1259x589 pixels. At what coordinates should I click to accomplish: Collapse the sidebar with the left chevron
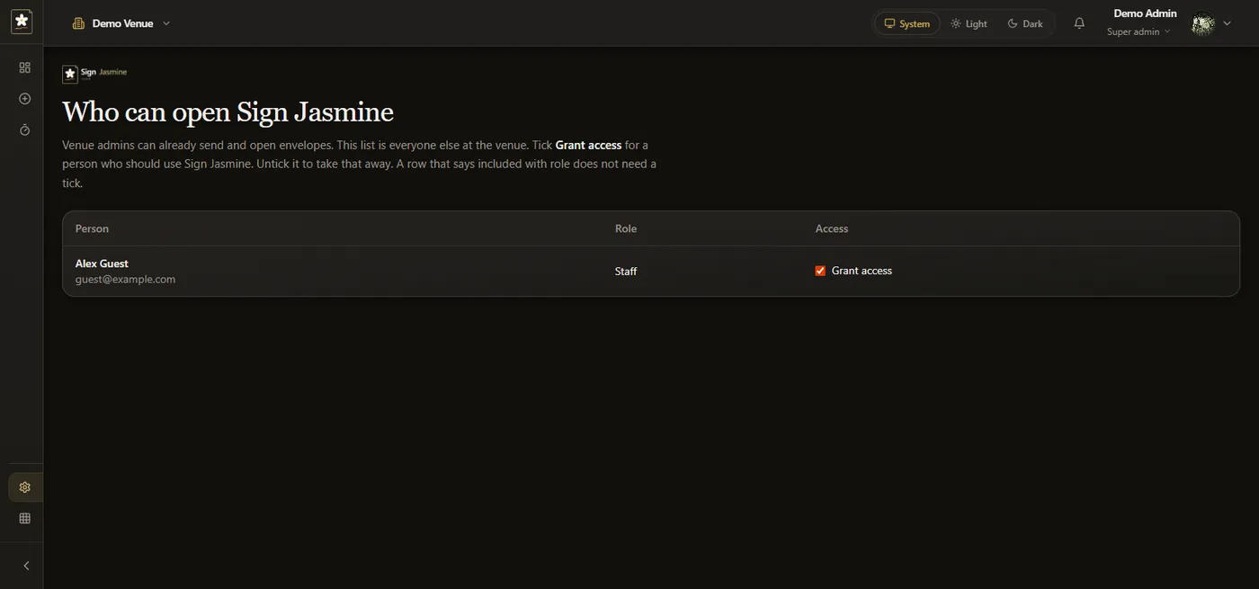pyautogui.click(x=26, y=566)
